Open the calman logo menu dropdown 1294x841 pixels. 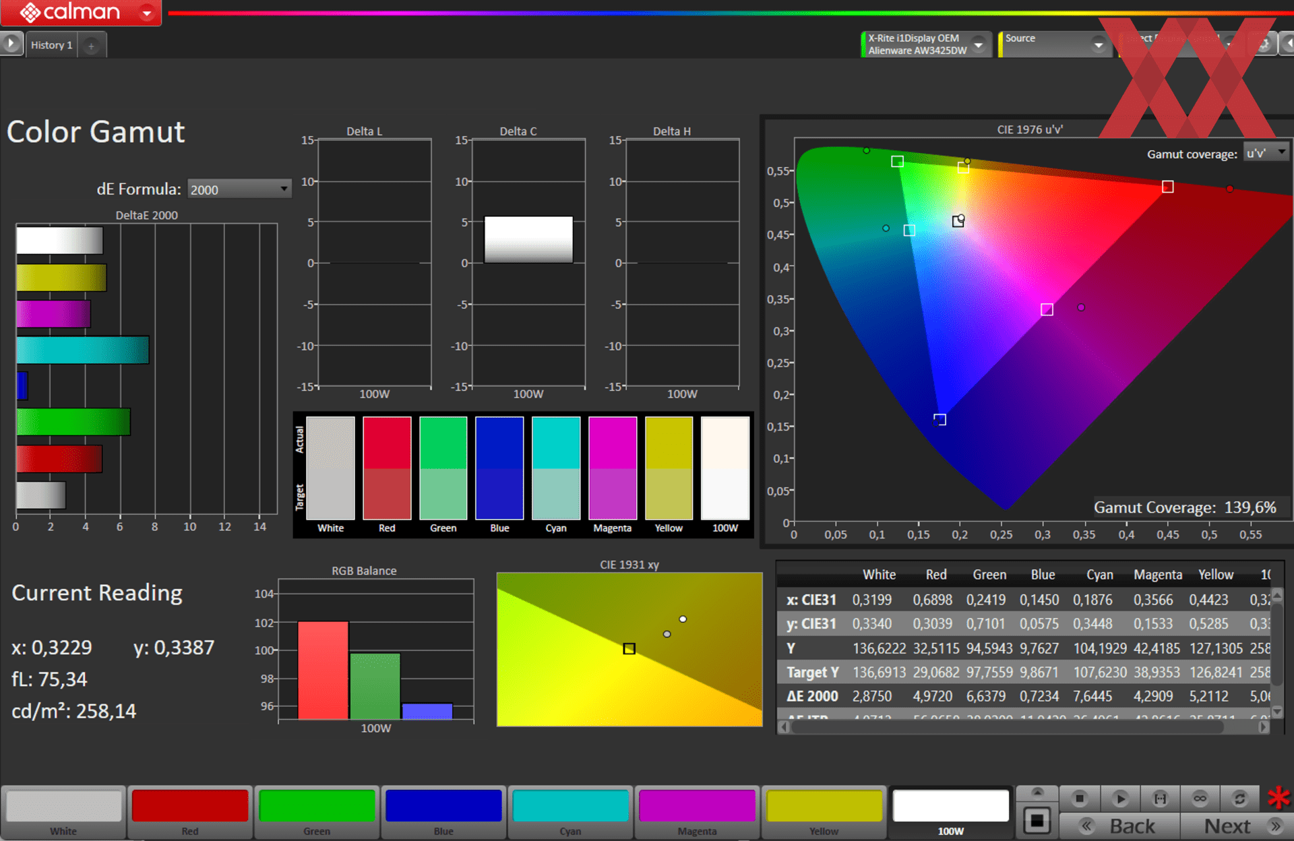coord(146,13)
